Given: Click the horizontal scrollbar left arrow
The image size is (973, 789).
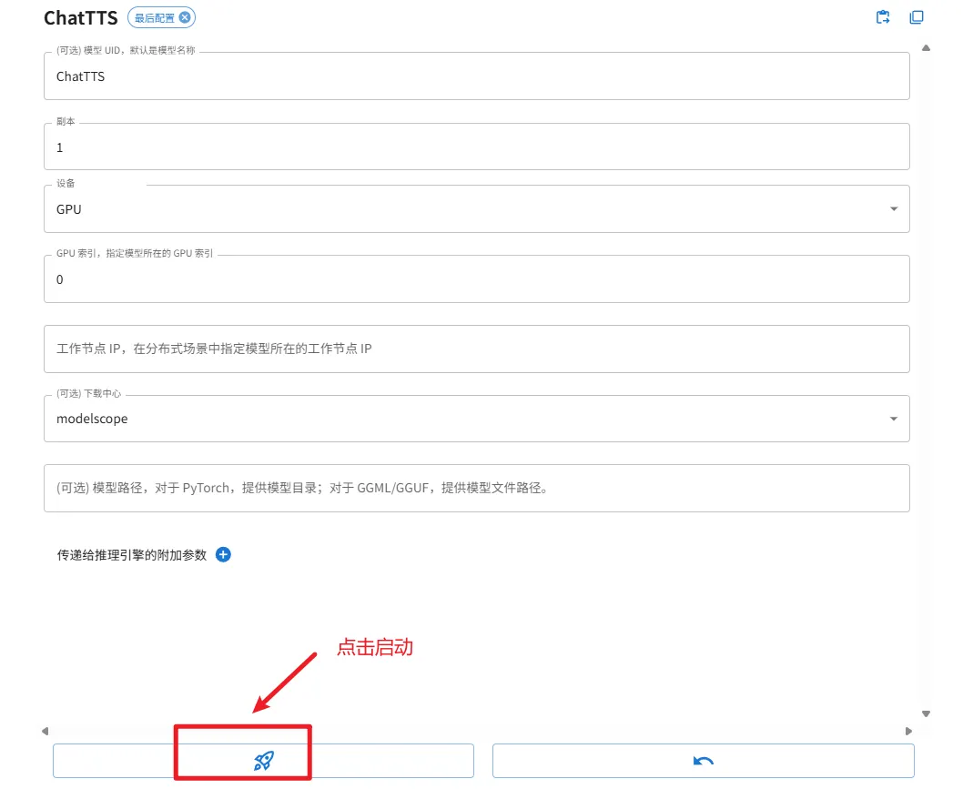Looking at the screenshot, I should point(45,732).
